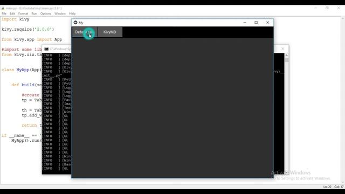
Task: Minimize the My app window
Action: point(245,23)
